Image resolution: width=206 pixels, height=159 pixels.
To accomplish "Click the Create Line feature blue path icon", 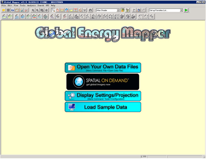I will (17, 17).
